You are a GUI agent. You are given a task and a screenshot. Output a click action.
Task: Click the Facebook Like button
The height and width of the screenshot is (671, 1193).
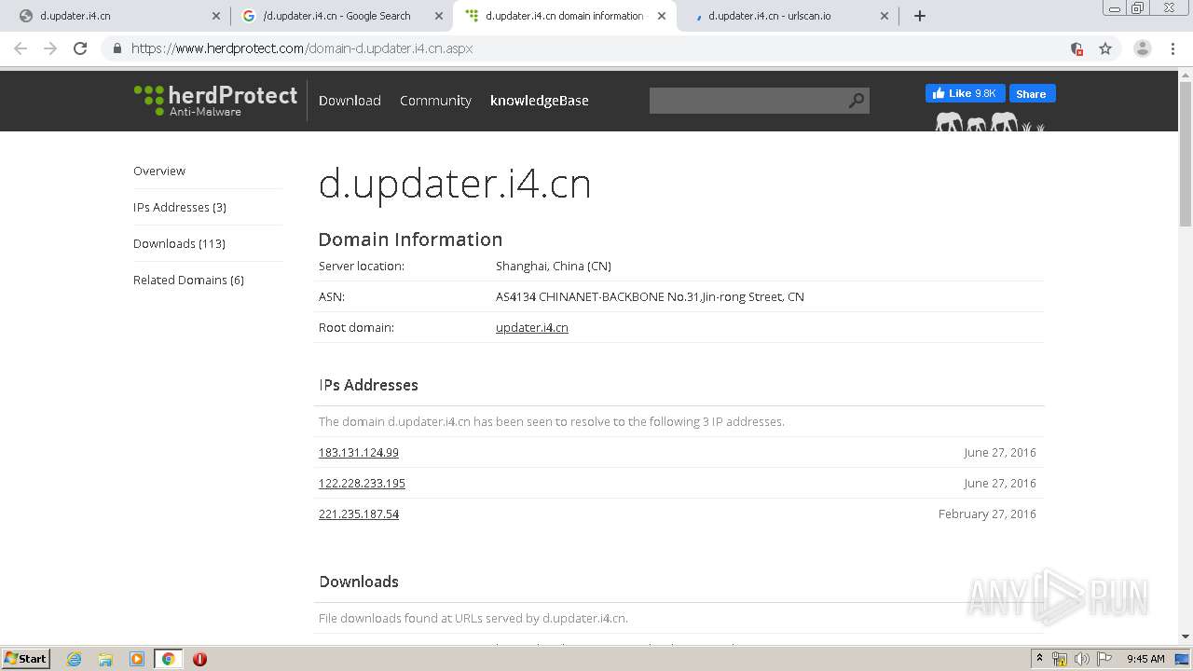click(x=965, y=93)
